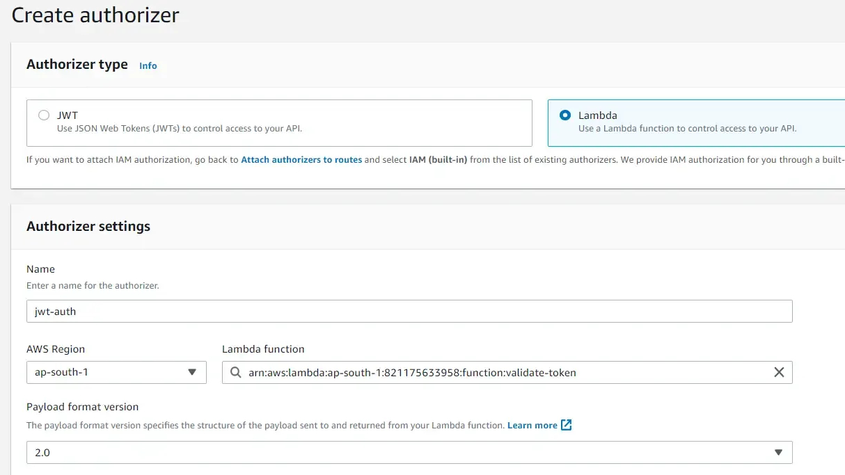
Task: Click the dropdown arrow on AWS Region selector
Action: (192, 372)
